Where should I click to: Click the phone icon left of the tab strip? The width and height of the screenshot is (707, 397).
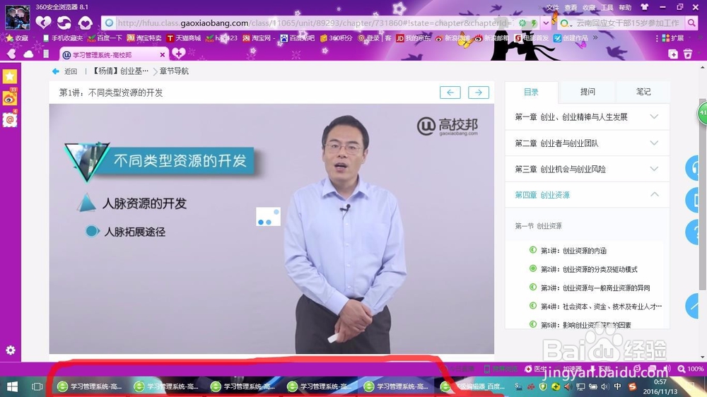45,54
